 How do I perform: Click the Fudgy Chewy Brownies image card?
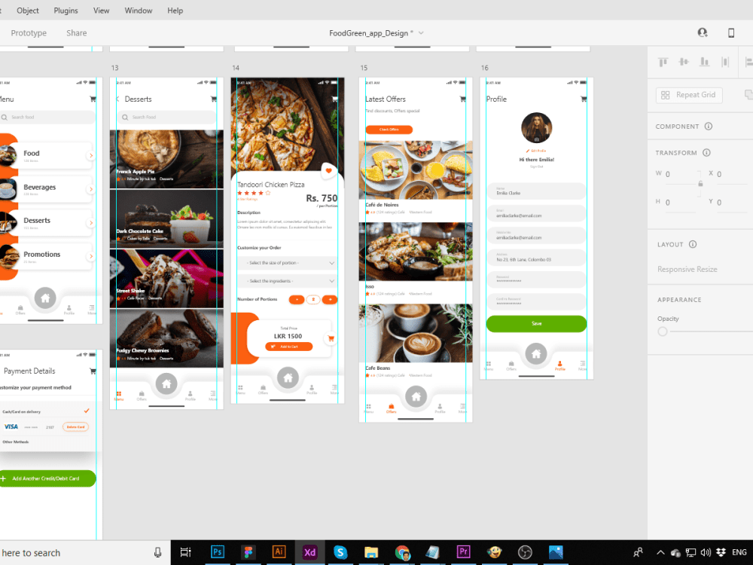(x=166, y=338)
